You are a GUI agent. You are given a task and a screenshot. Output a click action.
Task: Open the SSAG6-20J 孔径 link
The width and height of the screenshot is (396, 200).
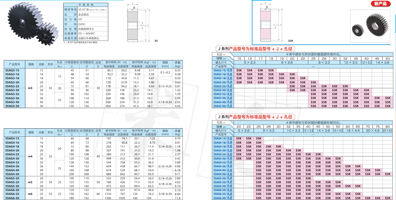coord(223,190)
